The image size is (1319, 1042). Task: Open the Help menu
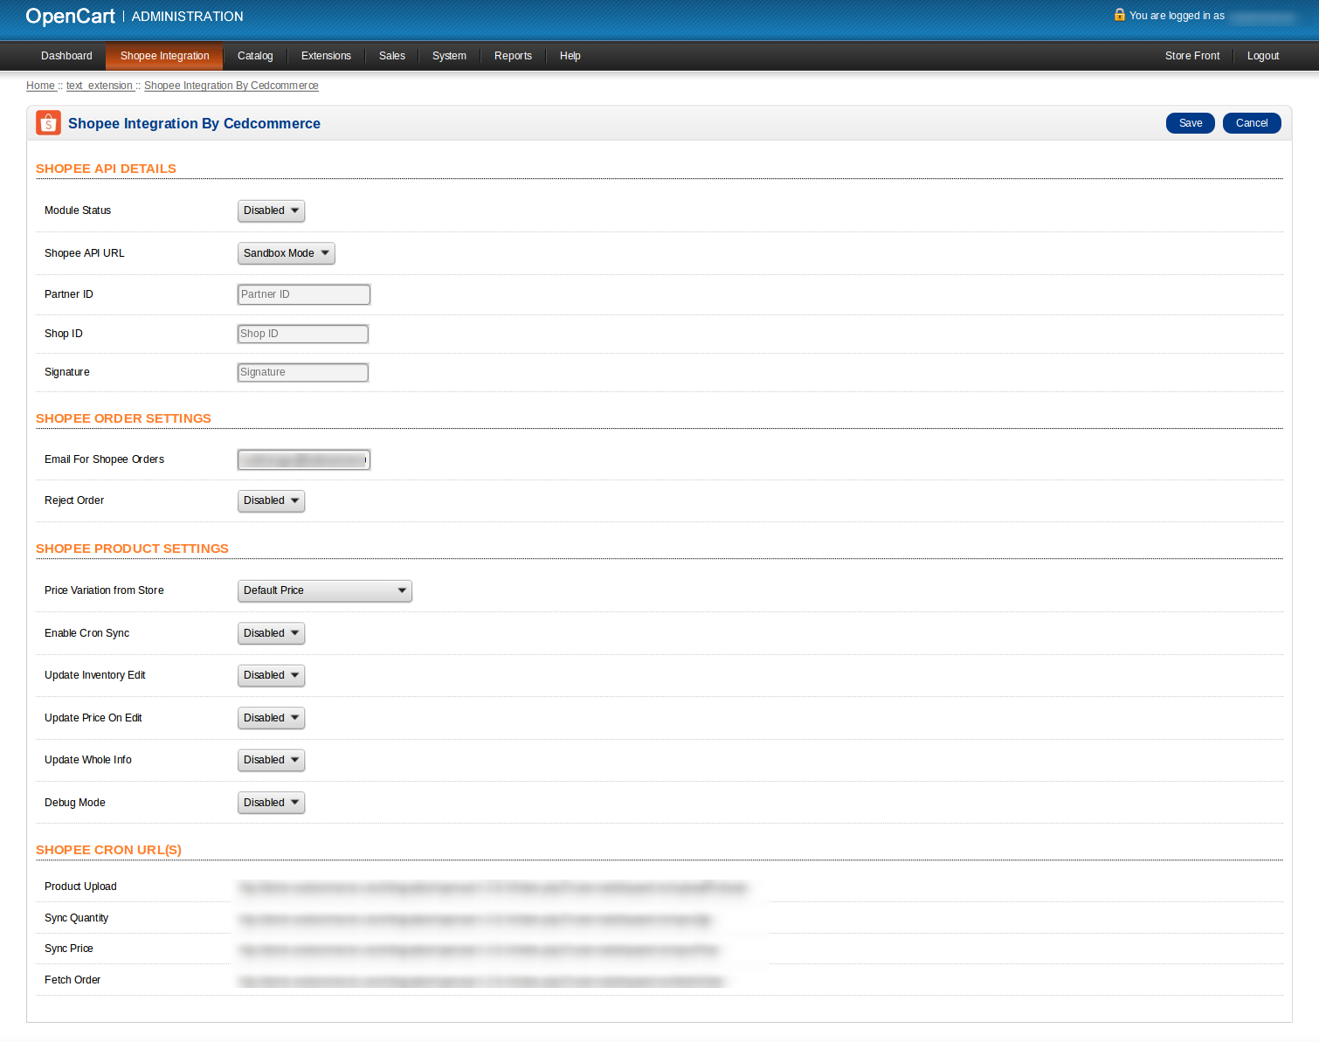(570, 56)
